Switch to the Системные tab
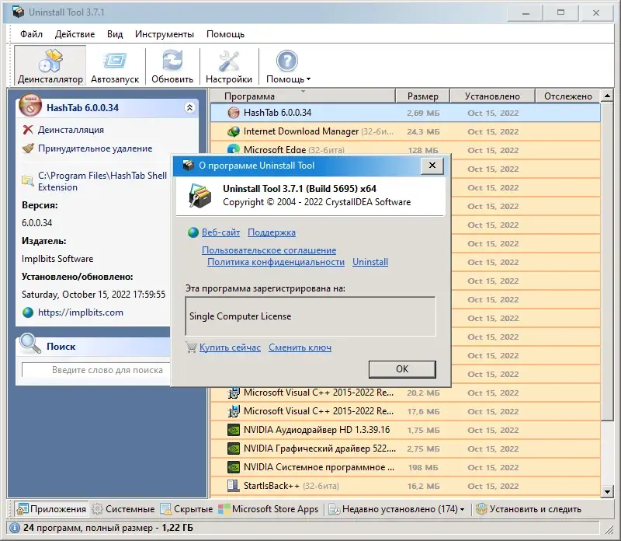The width and height of the screenshot is (621, 541). tap(123, 509)
